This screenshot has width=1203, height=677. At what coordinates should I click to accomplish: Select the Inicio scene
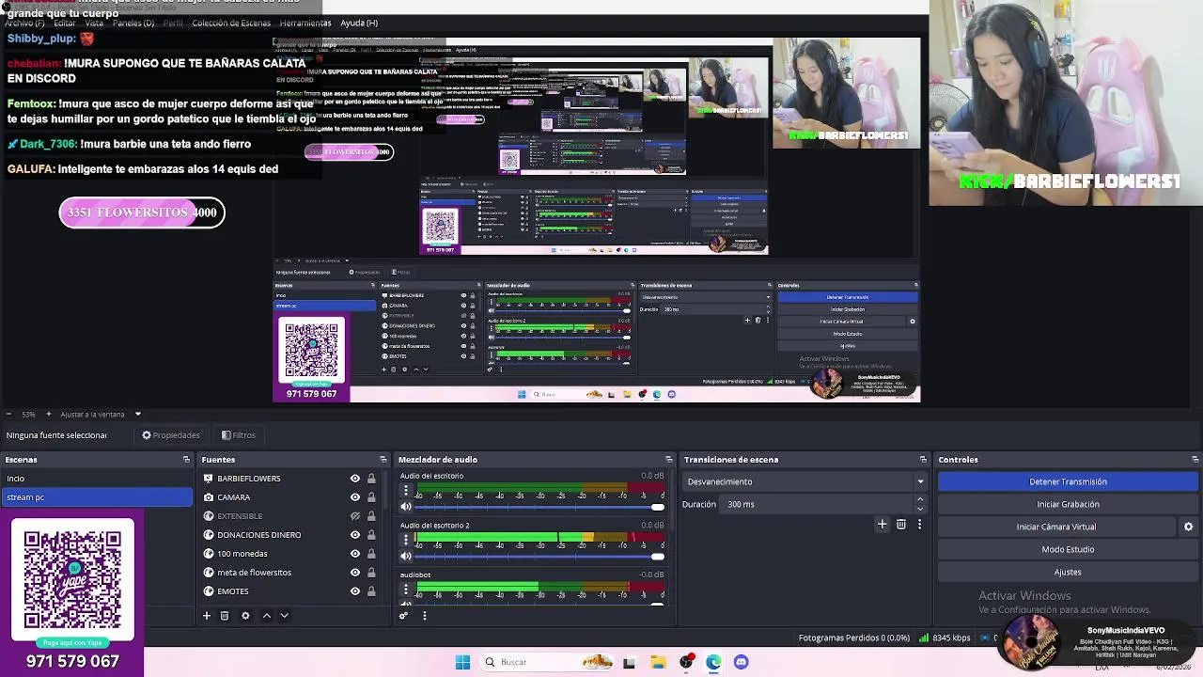(x=97, y=479)
